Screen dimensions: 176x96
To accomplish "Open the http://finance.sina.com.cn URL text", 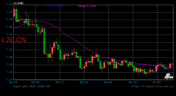I will click(152, 86).
